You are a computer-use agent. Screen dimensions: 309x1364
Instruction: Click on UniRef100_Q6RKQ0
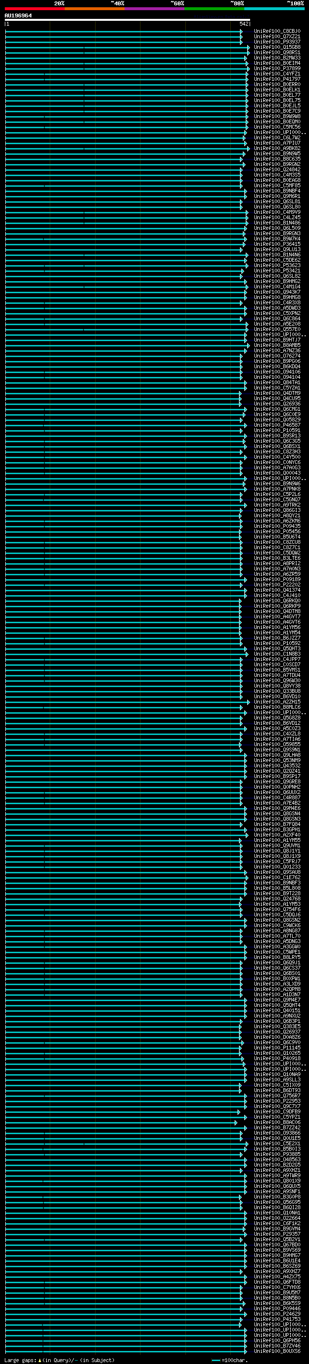[x=277, y=600]
